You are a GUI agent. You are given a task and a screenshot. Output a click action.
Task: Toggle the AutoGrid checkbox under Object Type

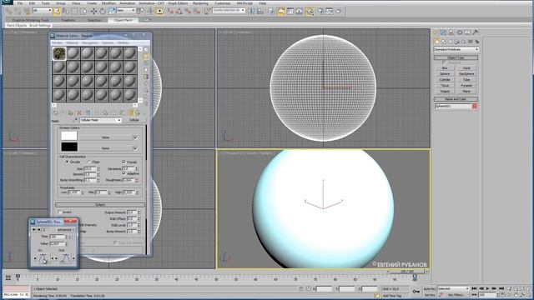point(444,62)
